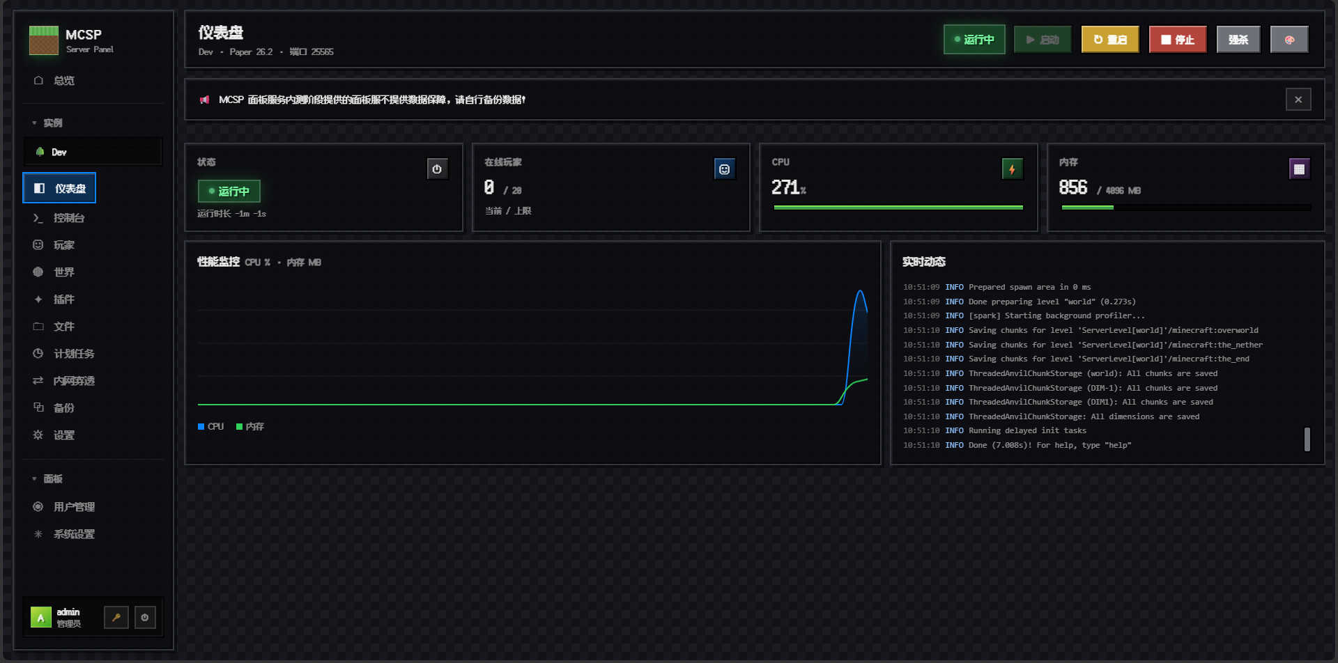Click the yellow 重启 restart button
This screenshot has height=663, width=1338.
(x=1110, y=40)
